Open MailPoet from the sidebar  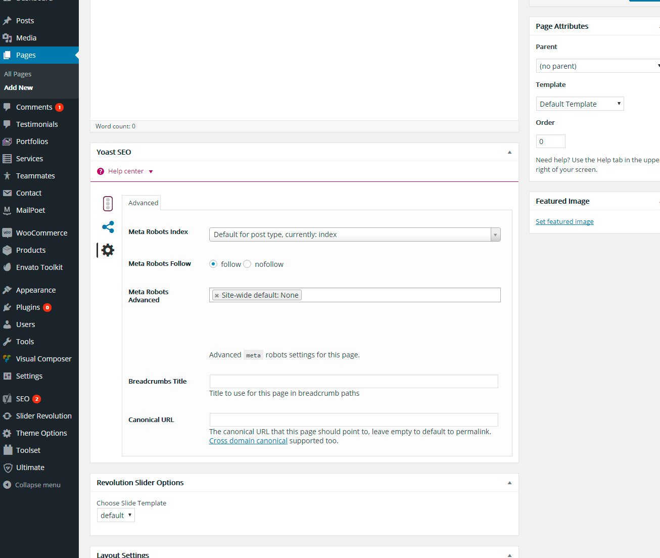click(30, 210)
